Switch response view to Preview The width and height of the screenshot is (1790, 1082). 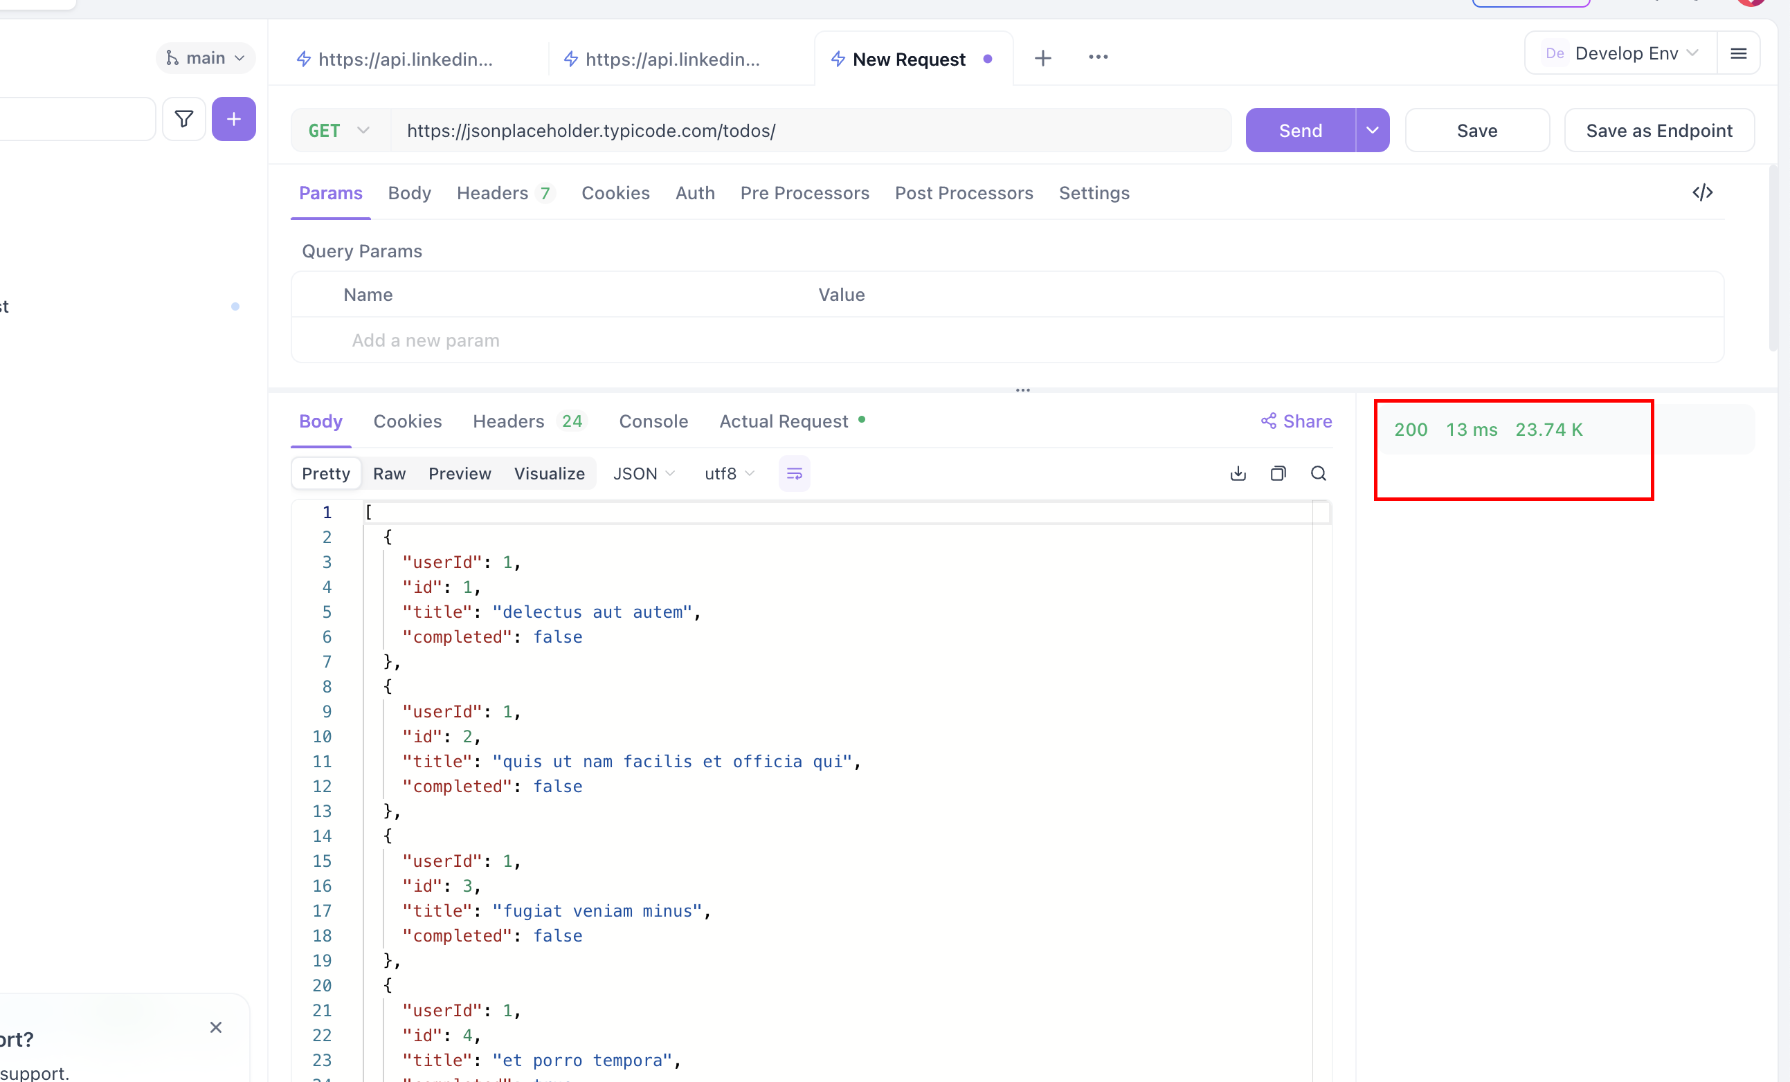[x=459, y=473]
